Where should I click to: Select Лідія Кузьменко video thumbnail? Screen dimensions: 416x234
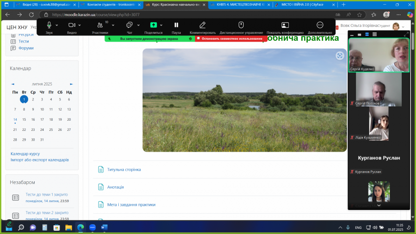tap(379, 123)
